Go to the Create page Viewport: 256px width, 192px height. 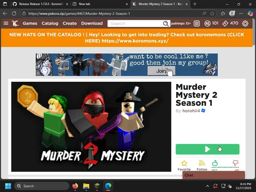coord(70,23)
